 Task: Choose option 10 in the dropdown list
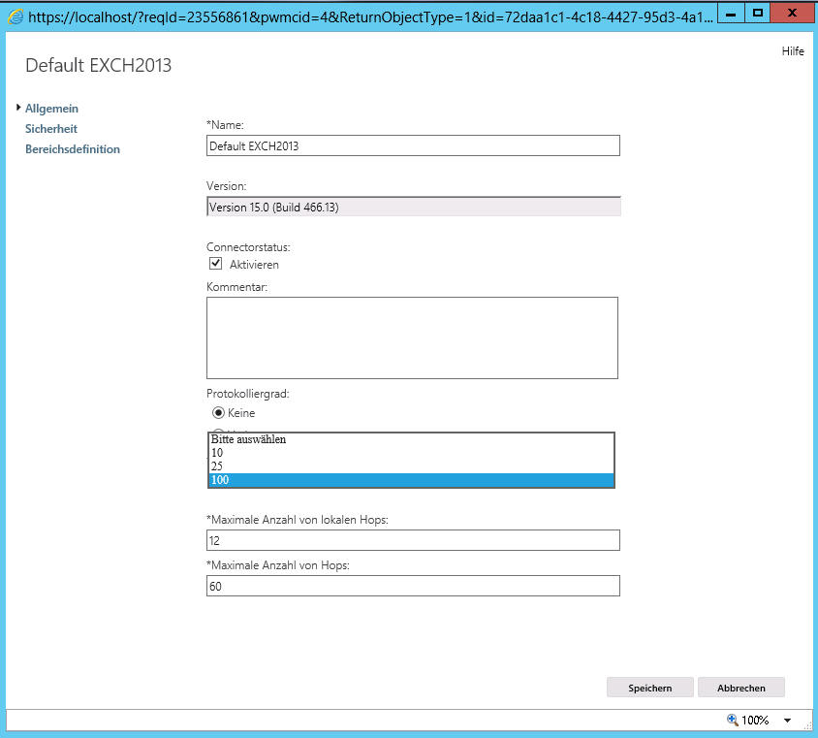(411, 453)
